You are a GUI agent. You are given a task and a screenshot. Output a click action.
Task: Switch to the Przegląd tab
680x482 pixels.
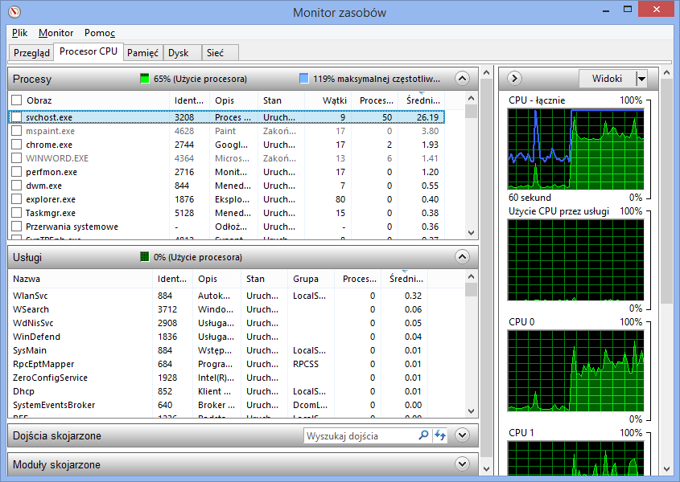[x=31, y=53]
